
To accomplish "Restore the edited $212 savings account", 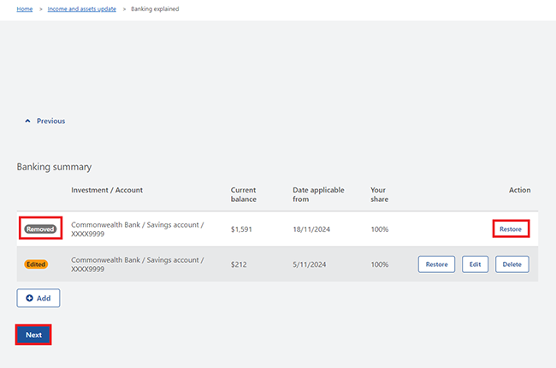I will point(436,264).
